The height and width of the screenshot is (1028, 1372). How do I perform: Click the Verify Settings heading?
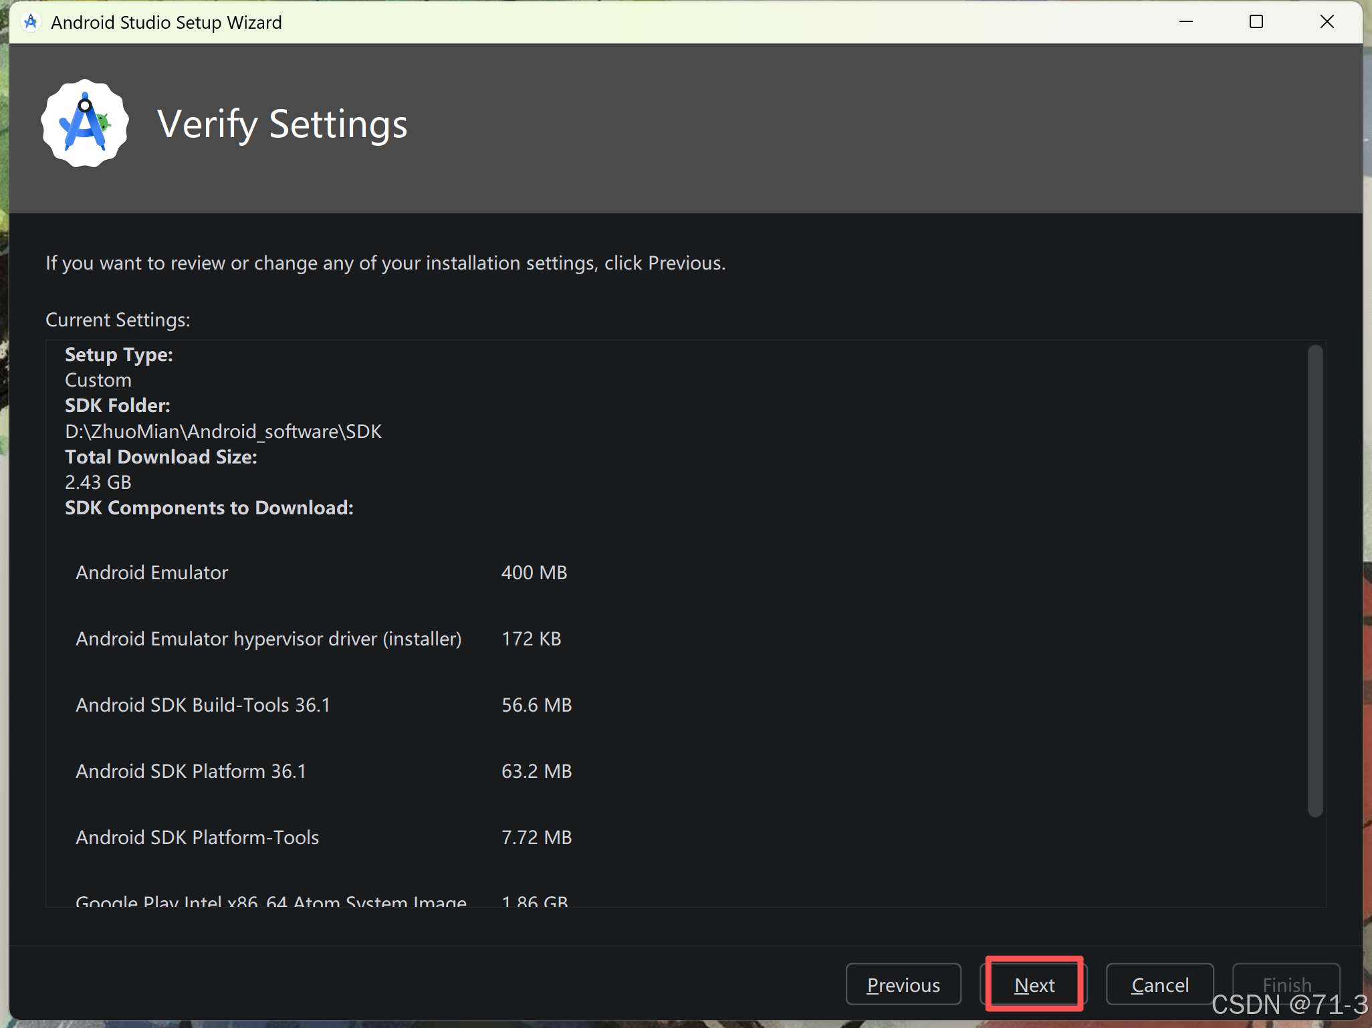coord(281,124)
